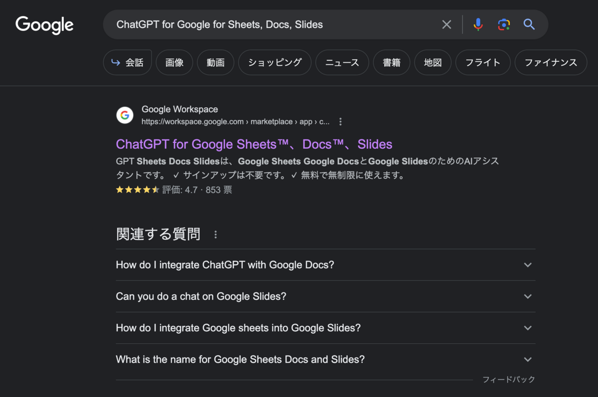Expand the integrate ChatGPT with Google Docs question
The height and width of the screenshot is (397, 598).
pos(325,265)
